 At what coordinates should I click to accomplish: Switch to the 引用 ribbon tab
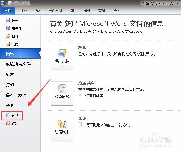click(73, 11)
